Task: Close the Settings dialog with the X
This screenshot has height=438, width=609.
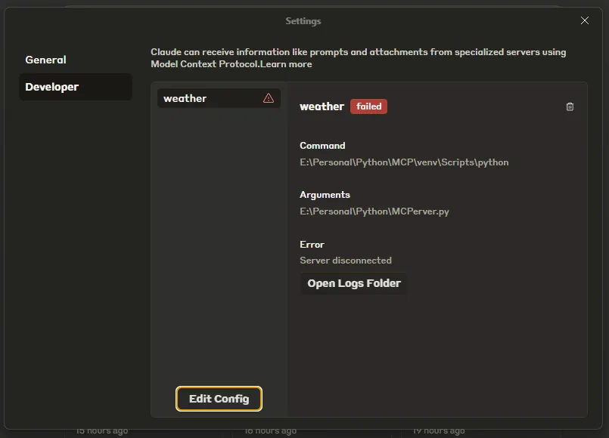Action: (x=585, y=20)
